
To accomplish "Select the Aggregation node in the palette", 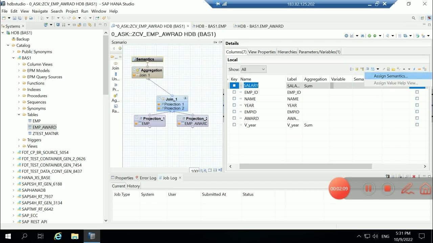I will (x=116, y=98).
